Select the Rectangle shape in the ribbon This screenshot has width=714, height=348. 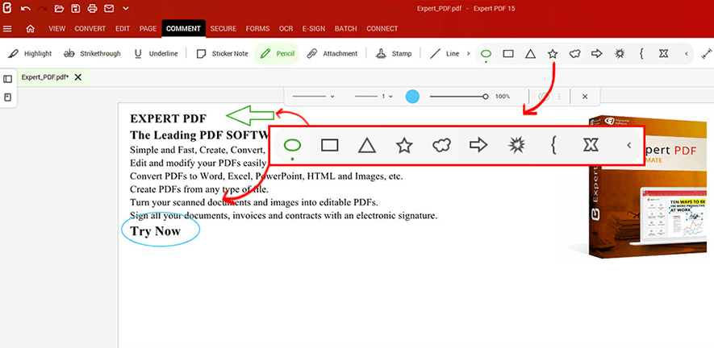coord(508,54)
